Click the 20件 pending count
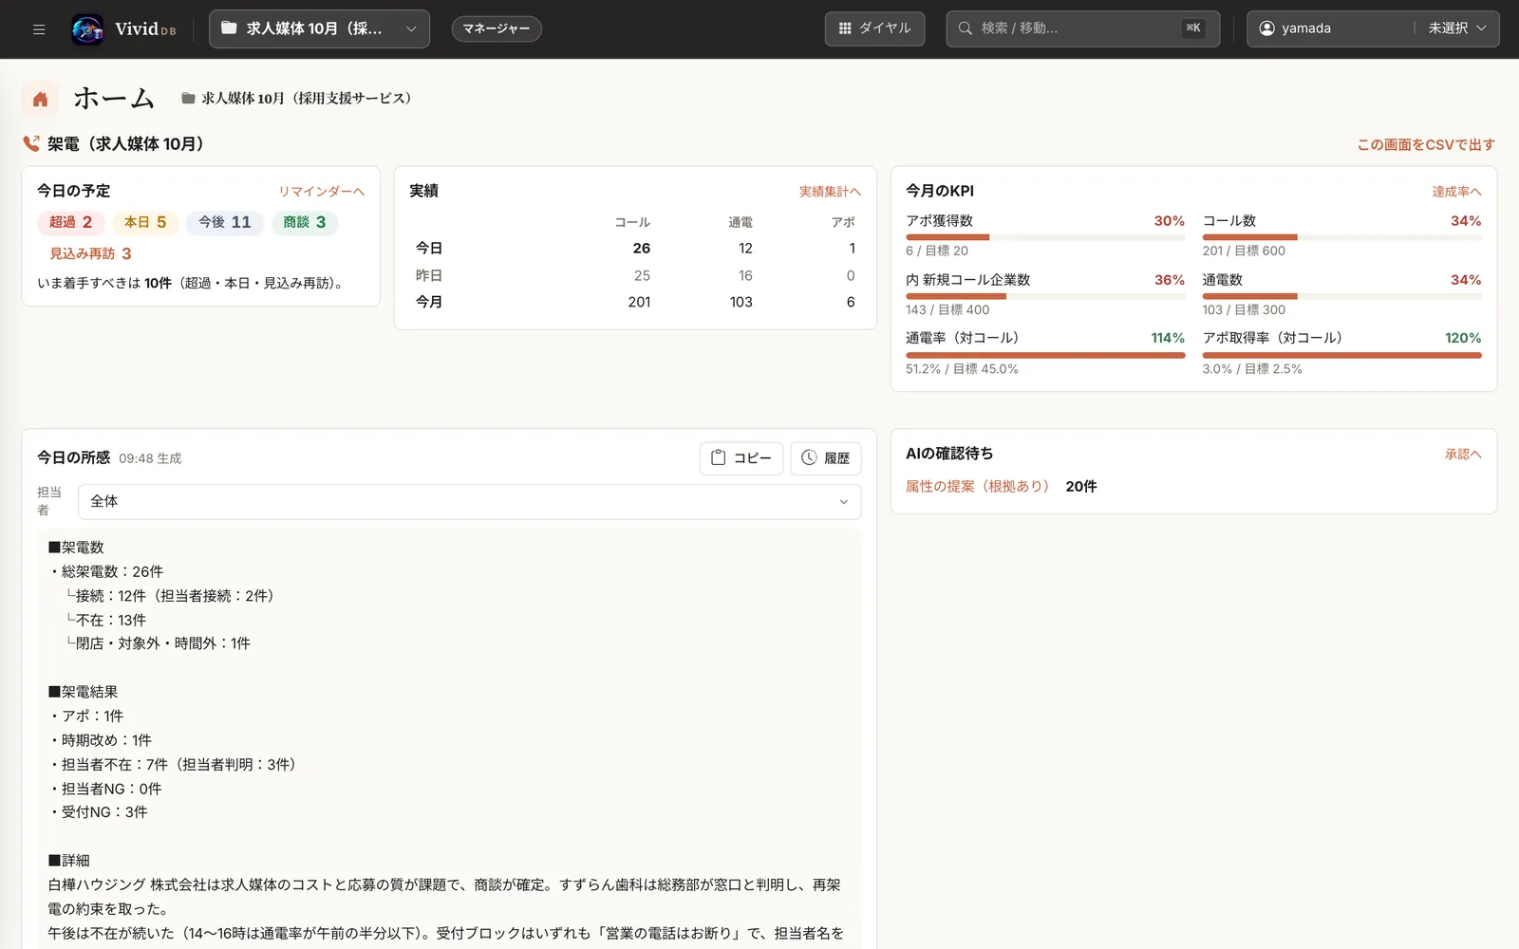The width and height of the screenshot is (1519, 949). click(x=1081, y=487)
